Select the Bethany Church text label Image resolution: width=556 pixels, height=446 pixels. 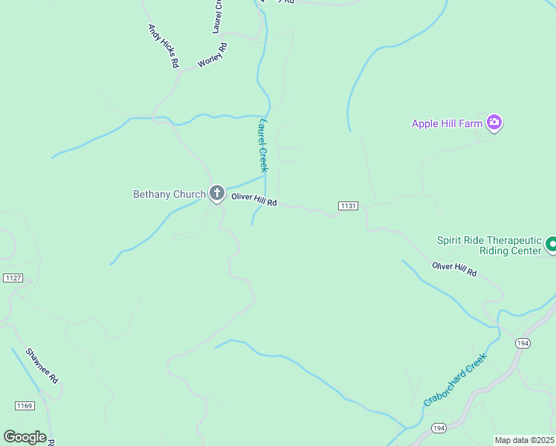[x=169, y=194]
